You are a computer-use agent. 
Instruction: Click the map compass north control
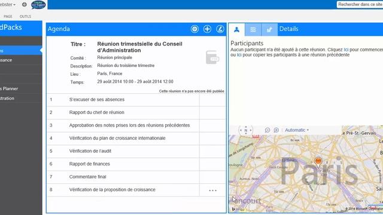[x=246, y=130]
